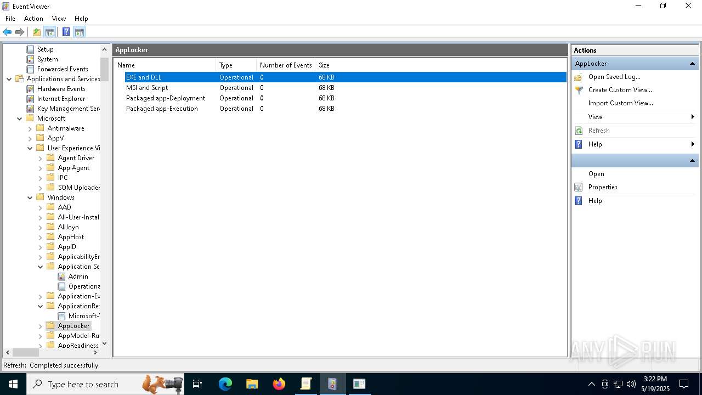Viewport: 702px width, 395px height.
Task: Select the EXE and DLL log row
Action: pos(346,77)
